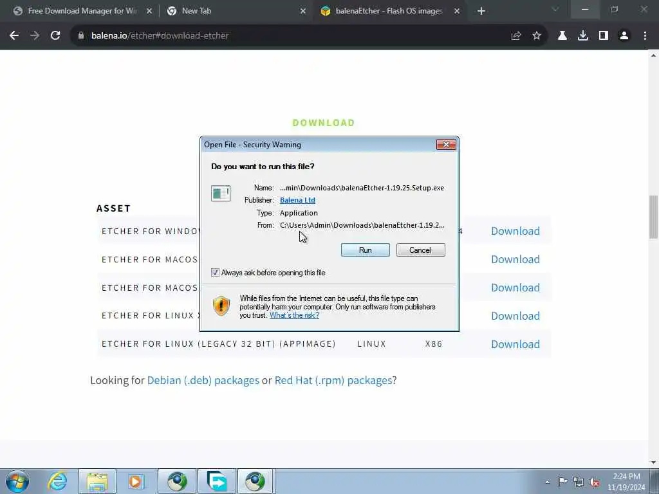Open the Chrome three-dot menu
This screenshot has height=494, width=659.
pos(645,36)
